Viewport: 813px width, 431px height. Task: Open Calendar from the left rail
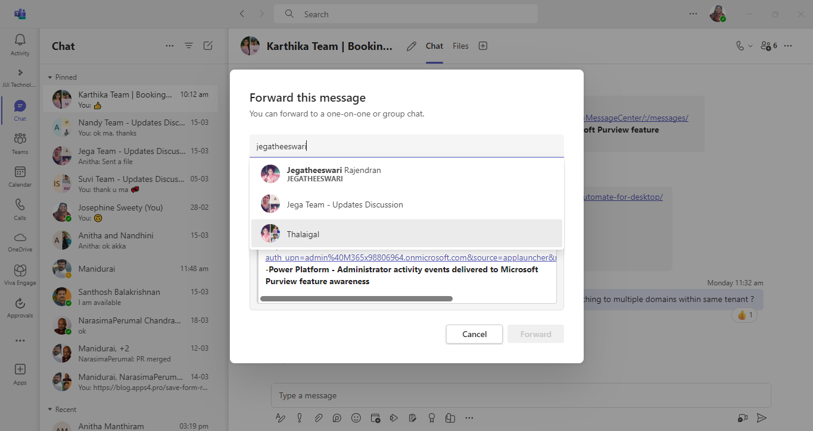(x=20, y=176)
